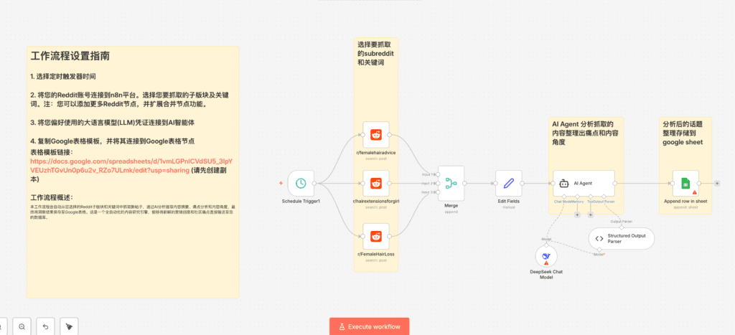Open the r/hairextensionsforgirl Reddit node
Screen dimensions: 735x335
(x=375, y=184)
